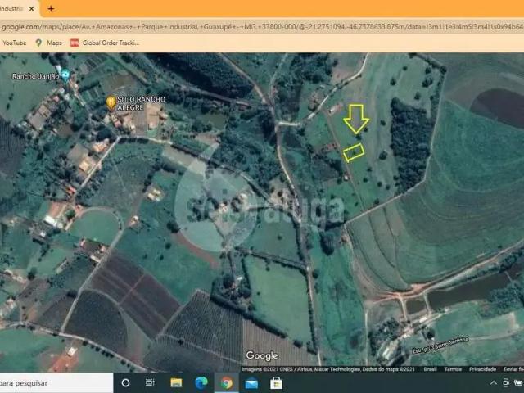524x393 pixels.
Task: Click the Google logo on the map
Action: (x=262, y=355)
